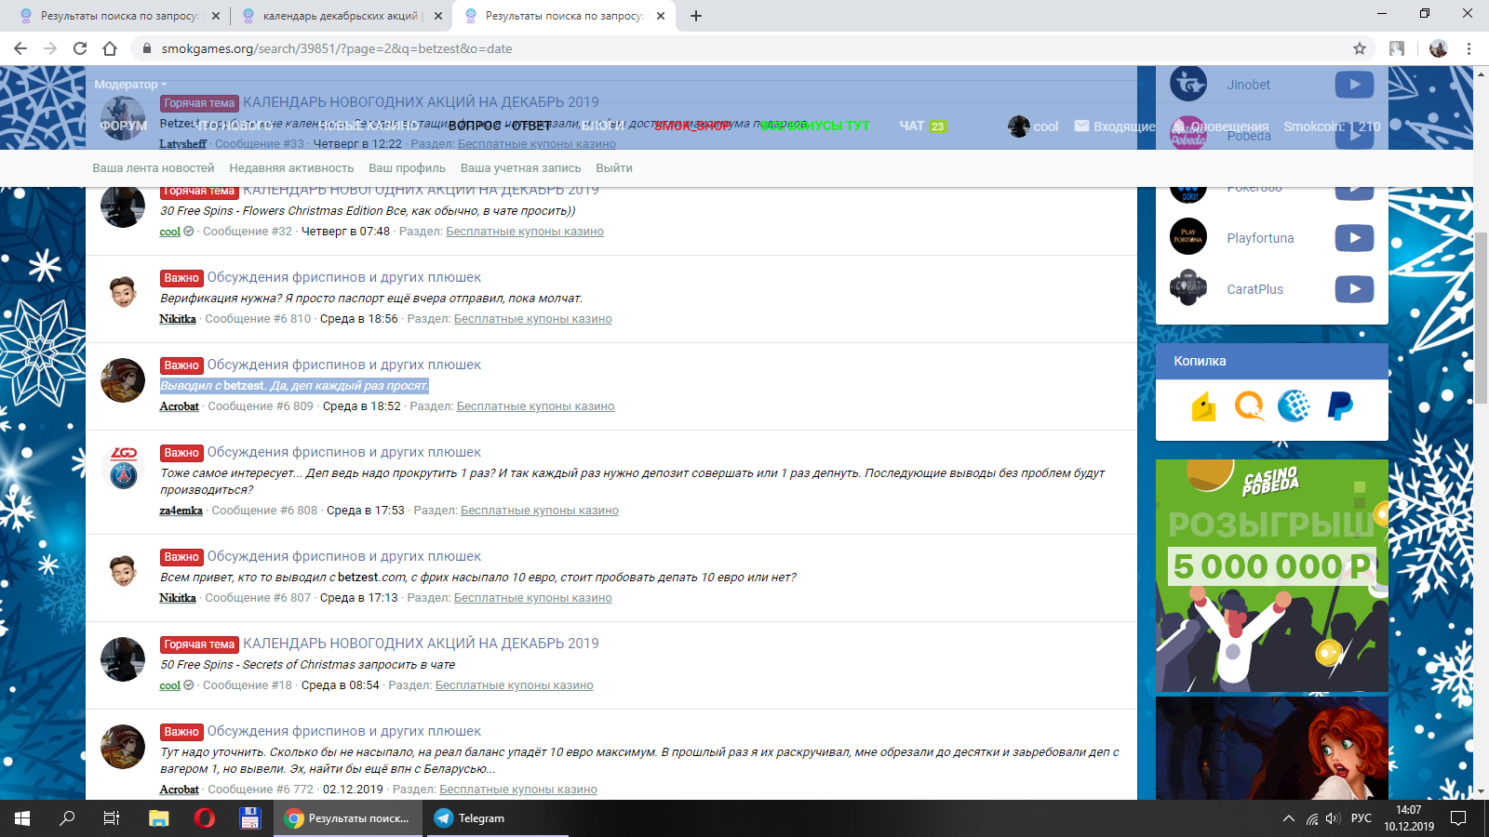Open Оповещения notifications
The image size is (1489, 837).
click(1220, 126)
